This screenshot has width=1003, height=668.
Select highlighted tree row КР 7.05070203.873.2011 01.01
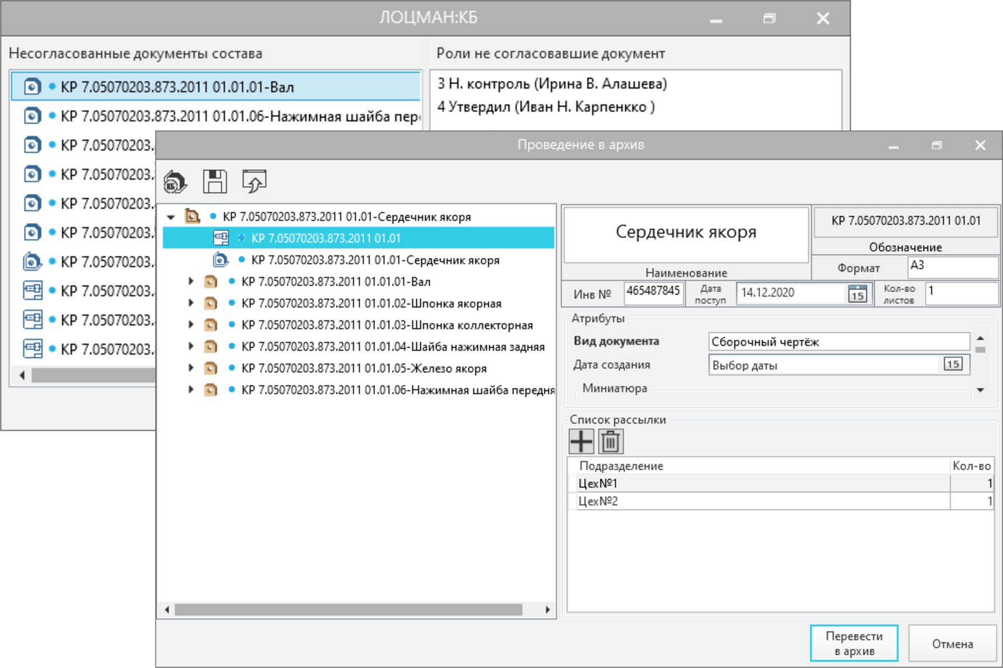pos(359,238)
